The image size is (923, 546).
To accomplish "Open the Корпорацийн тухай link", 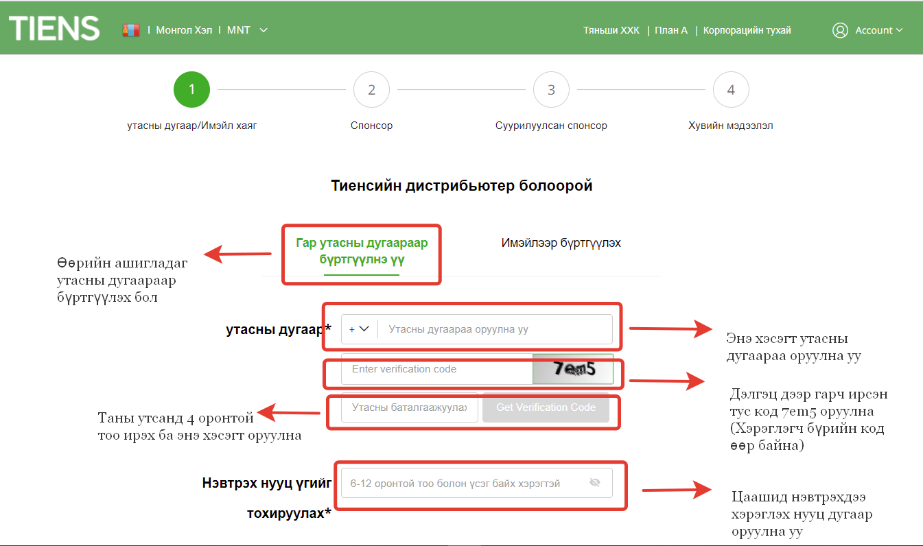I will pyautogui.click(x=747, y=30).
